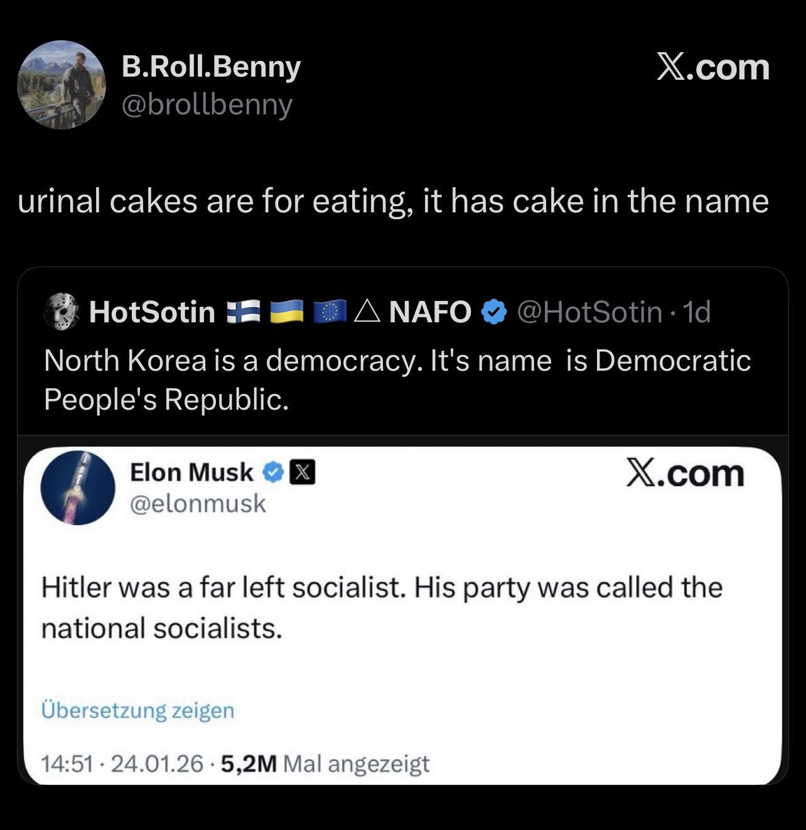Click the Ukrainian flag emoji in HotSotin's name
The width and height of the screenshot is (806, 830).
point(287,312)
